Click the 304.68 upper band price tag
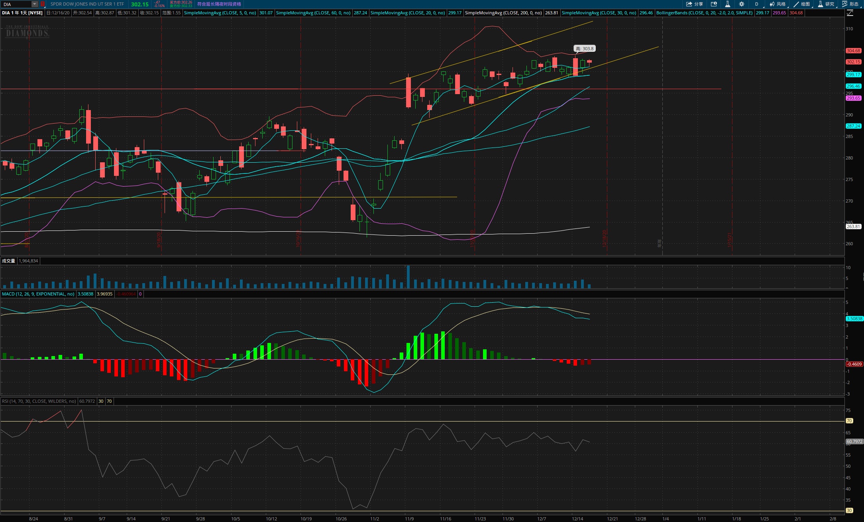 click(x=853, y=51)
